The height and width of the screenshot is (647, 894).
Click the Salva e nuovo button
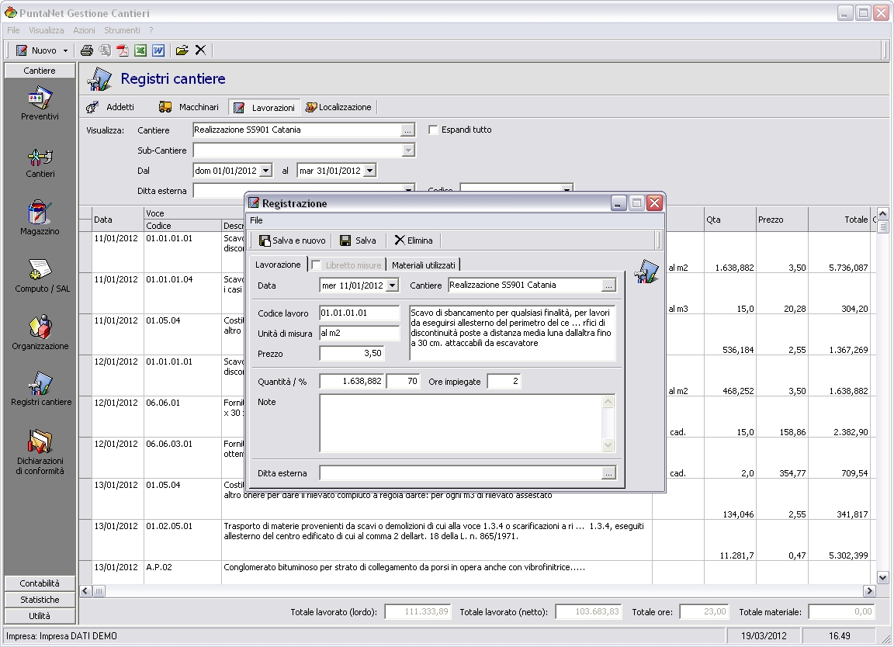(x=292, y=240)
